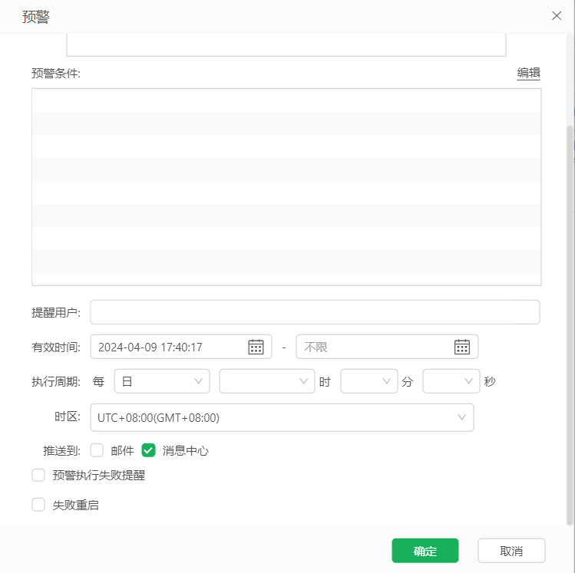Enable 预警执行失败提醒 checkbox

38,475
